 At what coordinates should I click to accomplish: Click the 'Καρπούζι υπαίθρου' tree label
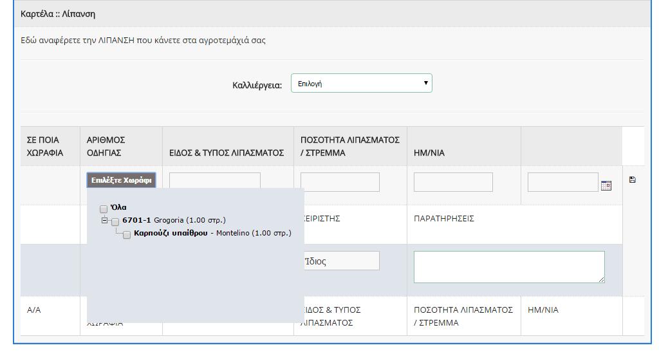point(171,233)
